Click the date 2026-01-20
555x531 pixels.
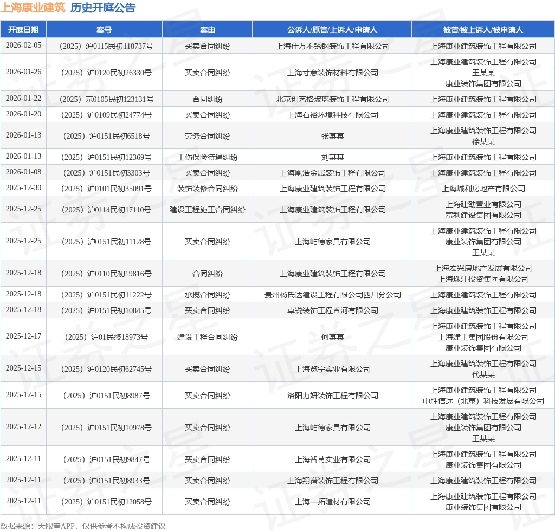pyautogui.click(x=23, y=114)
